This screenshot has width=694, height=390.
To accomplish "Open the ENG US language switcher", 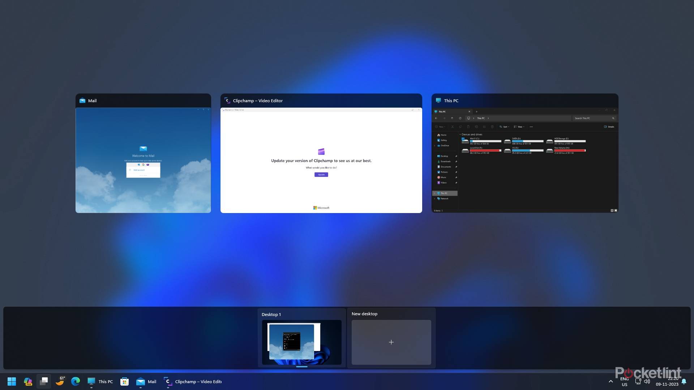I will pos(625,381).
